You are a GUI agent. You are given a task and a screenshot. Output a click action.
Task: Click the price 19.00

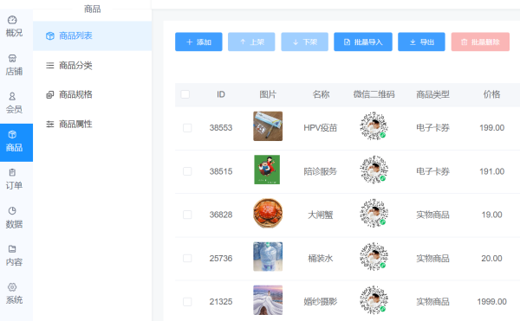(x=491, y=215)
